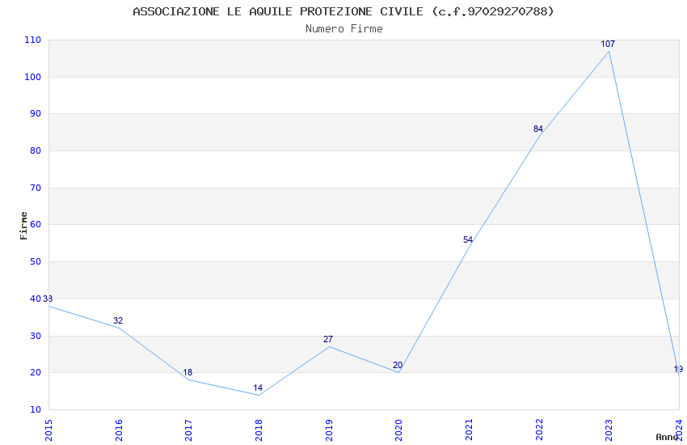Select the data label 107 for 2023
687x445 pixels.
(x=608, y=44)
